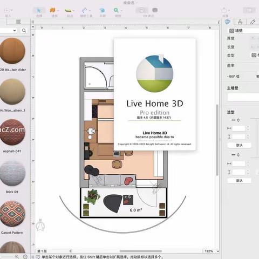259x259 pixels.
Task: Adjust the first width stepper arrows
Action: (x=248, y=128)
